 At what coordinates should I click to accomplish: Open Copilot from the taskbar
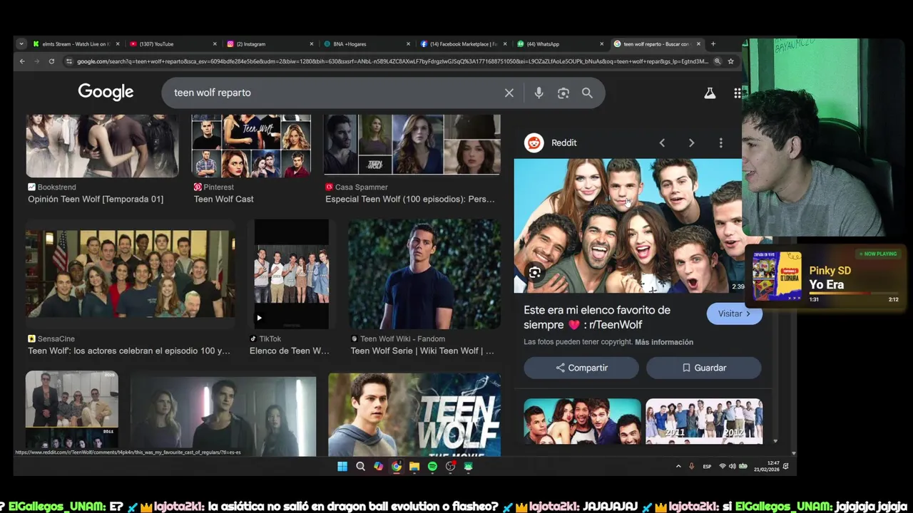(x=378, y=466)
